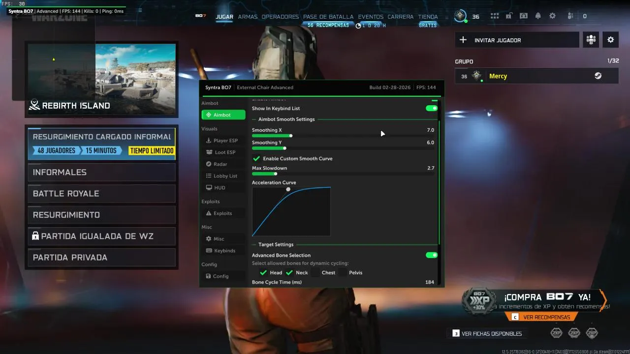
Task: Uncheck Enable Custom Smooth Curve
Action: click(256, 159)
